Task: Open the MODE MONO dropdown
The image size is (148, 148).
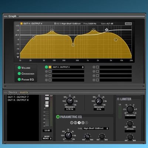Action: [47, 138]
